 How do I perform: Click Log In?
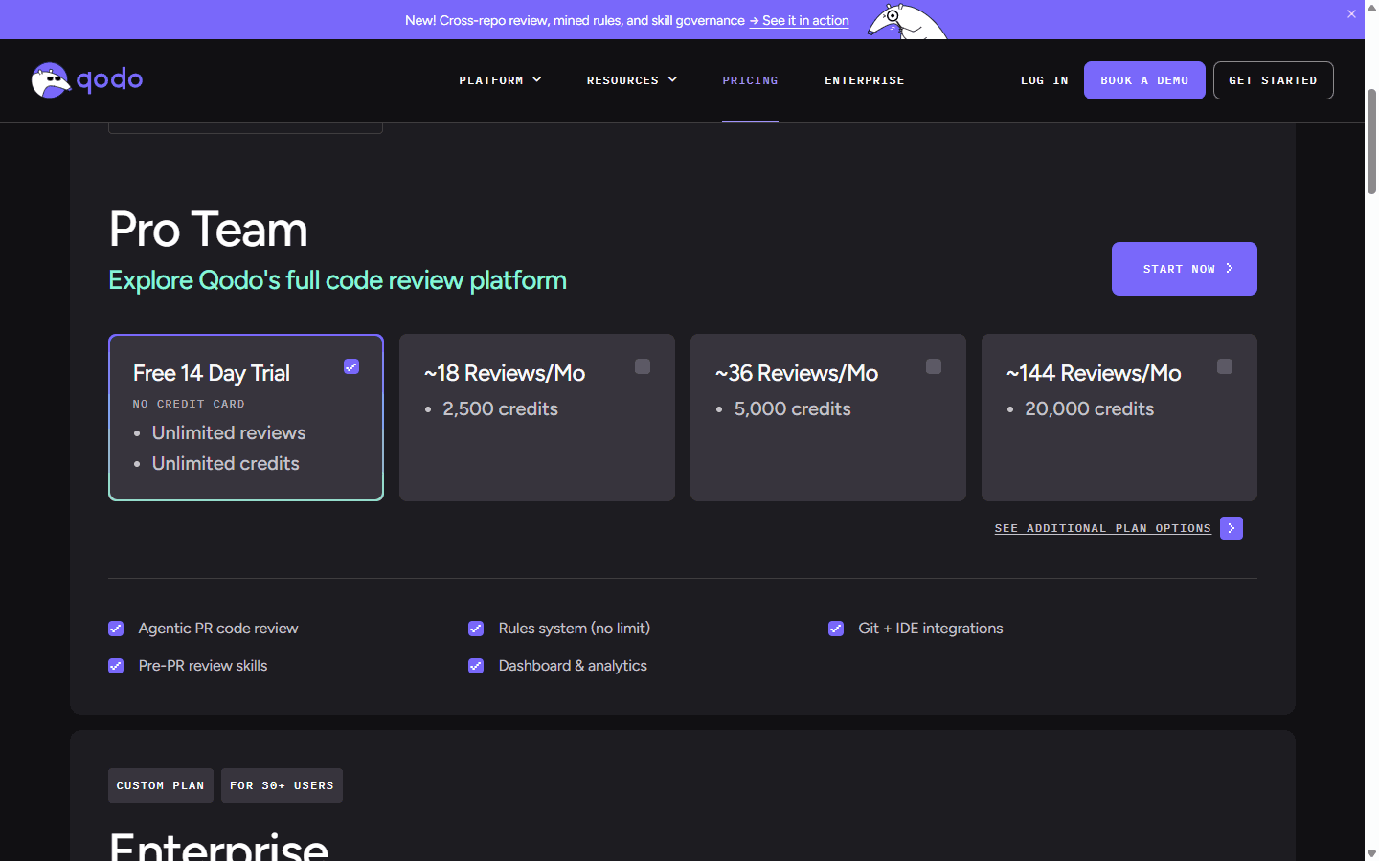point(1044,80)
